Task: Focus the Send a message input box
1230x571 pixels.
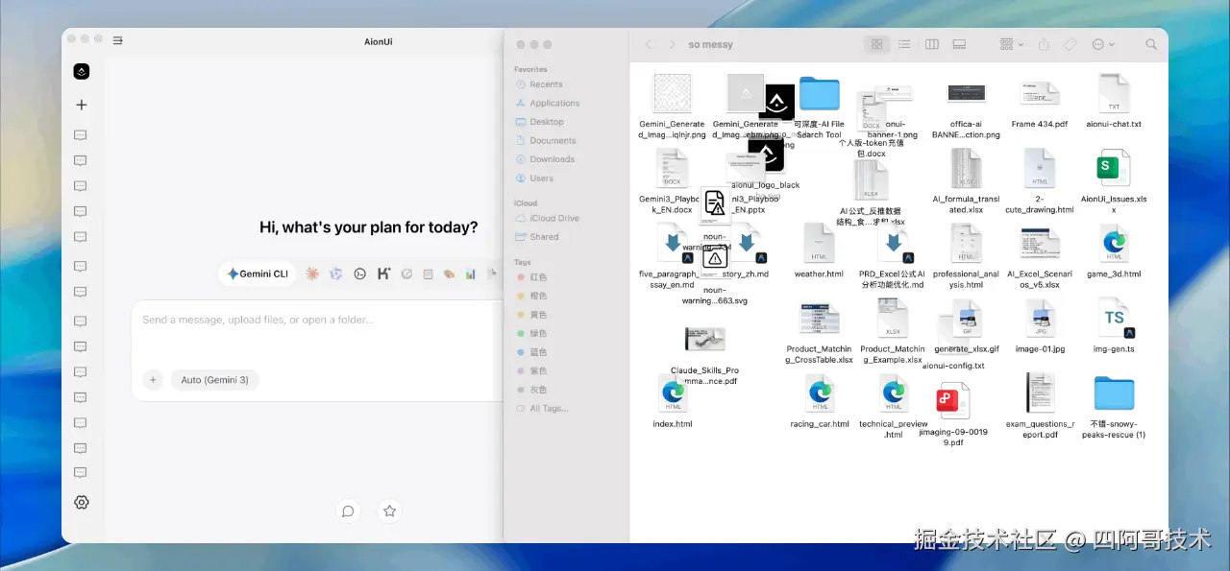Action: [x=317, y=320]
